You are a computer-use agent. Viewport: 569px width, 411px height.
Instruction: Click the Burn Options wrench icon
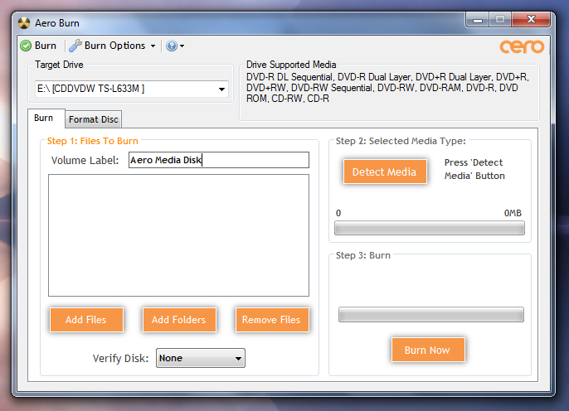[75, 46]
